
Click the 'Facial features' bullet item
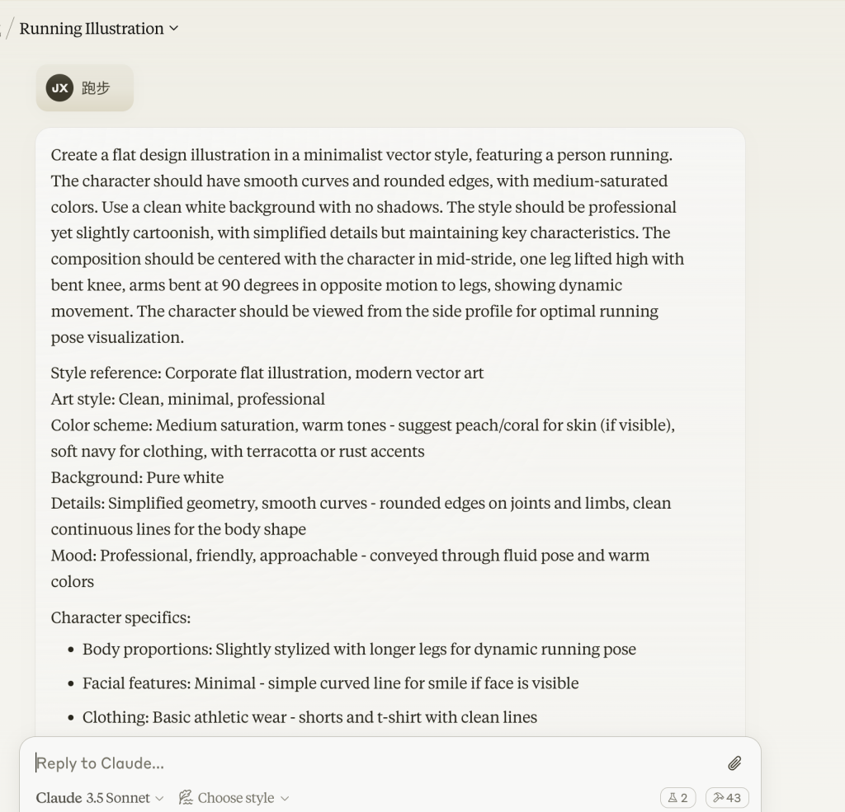[x=330, y=683]
